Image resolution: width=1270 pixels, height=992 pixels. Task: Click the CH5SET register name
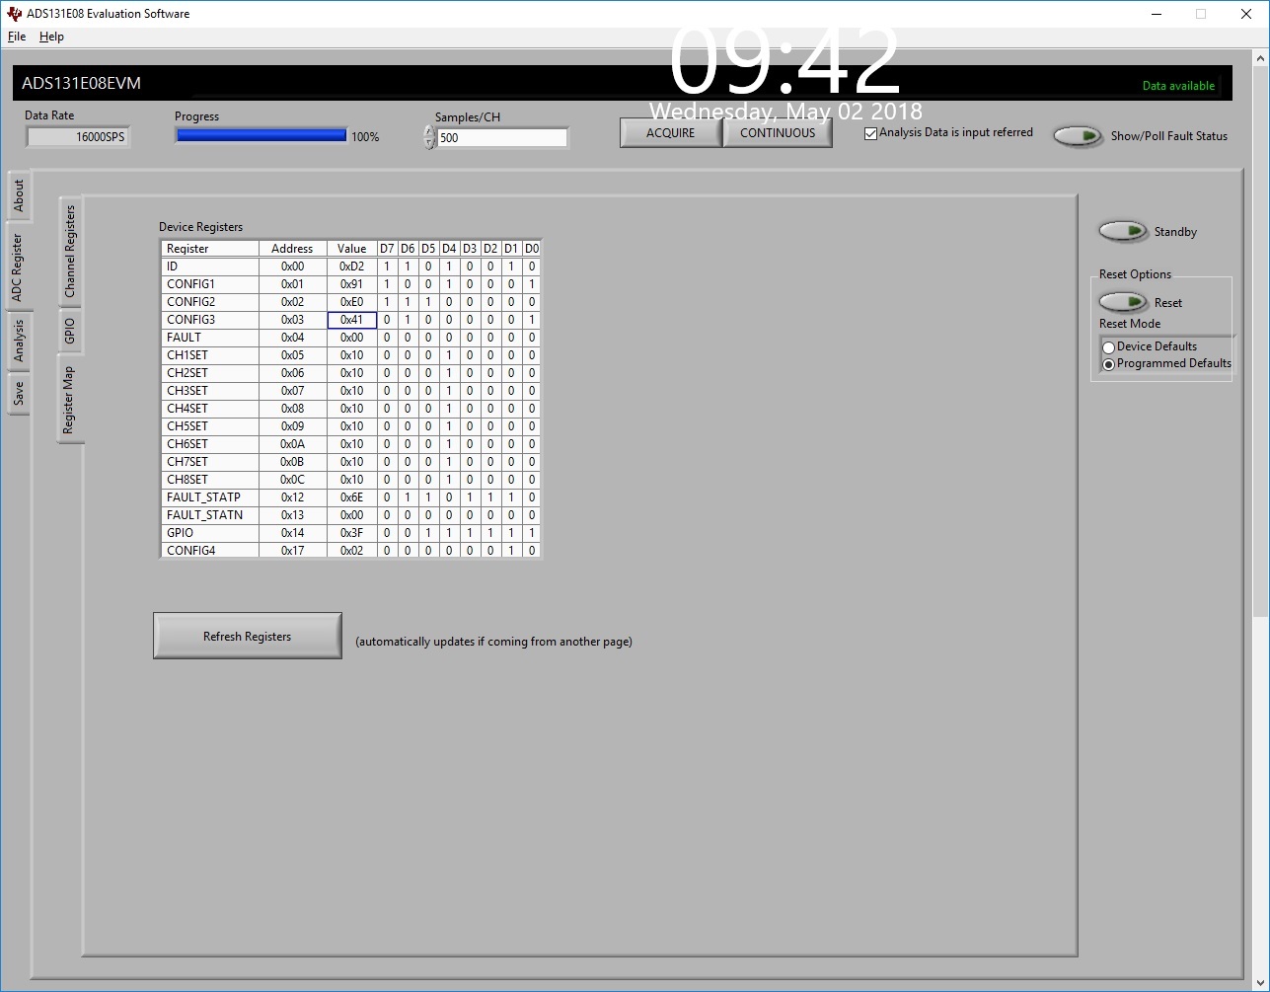[x=210, y=426]
